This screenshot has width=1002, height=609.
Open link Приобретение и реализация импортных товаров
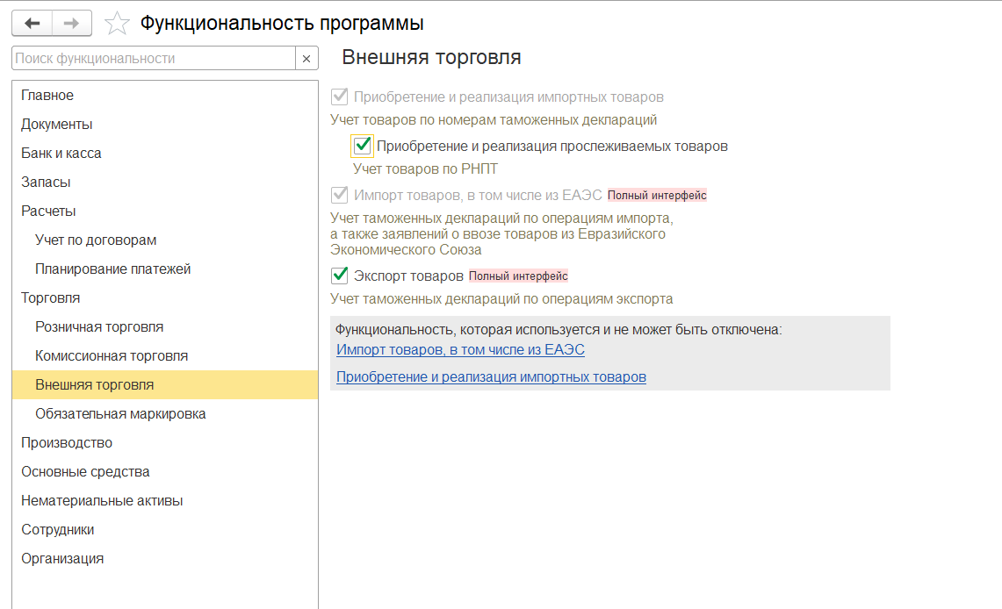(491, 376)
